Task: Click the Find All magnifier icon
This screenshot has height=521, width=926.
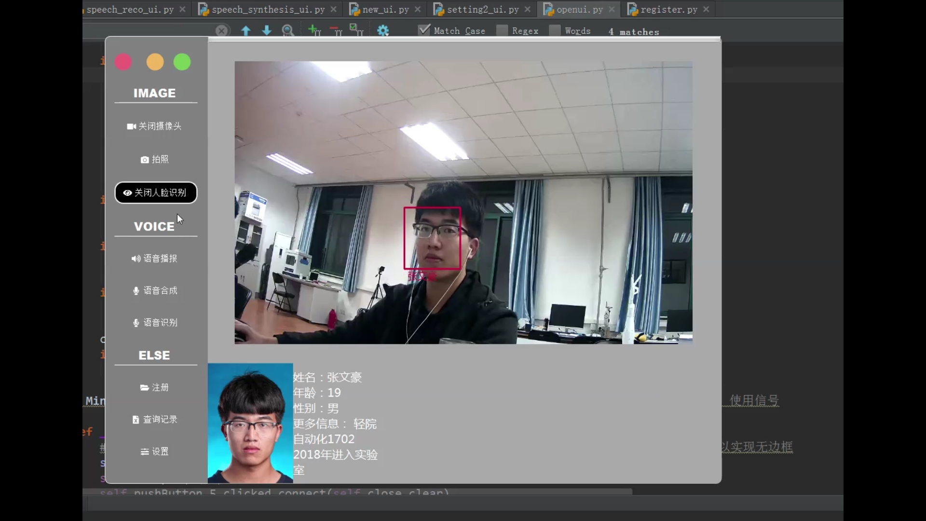Action: click(x=288, y=31)
